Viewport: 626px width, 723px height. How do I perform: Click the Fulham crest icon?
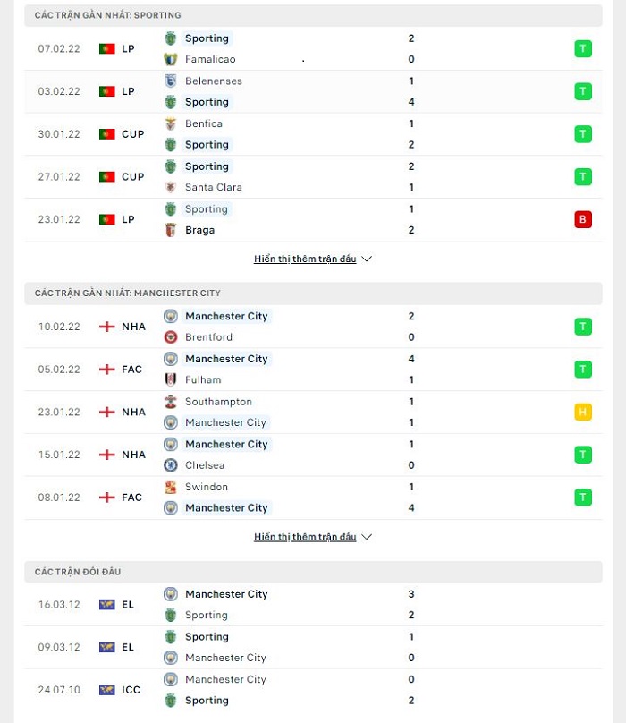pos(171,380)
